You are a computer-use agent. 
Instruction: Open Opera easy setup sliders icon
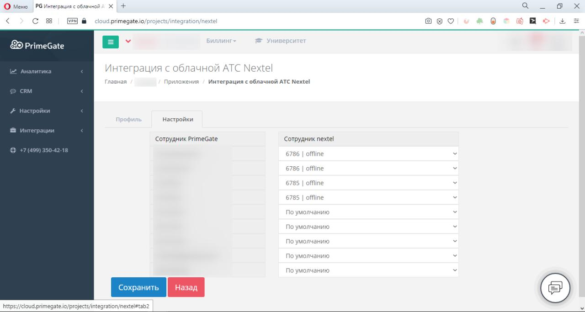(576, 21)
